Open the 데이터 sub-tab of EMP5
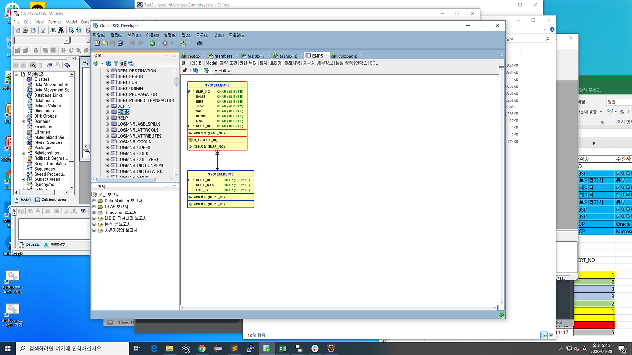The image size is (632, 355). [x=197, y=63]
